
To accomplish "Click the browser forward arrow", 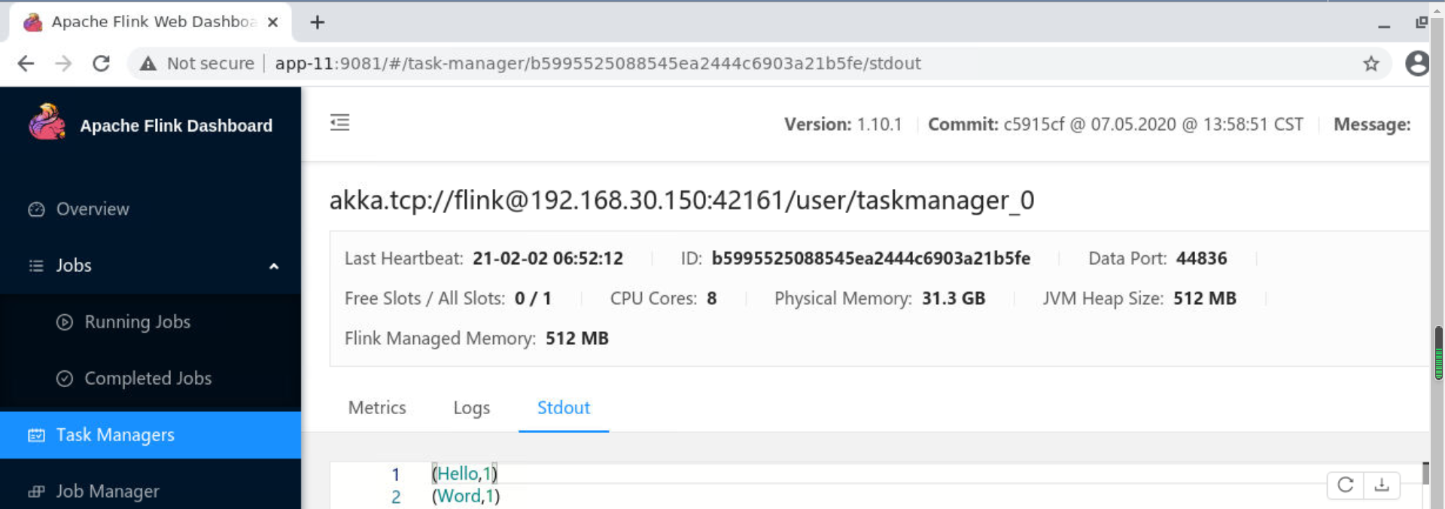I will pyautogui.click(x=63, y=63).
